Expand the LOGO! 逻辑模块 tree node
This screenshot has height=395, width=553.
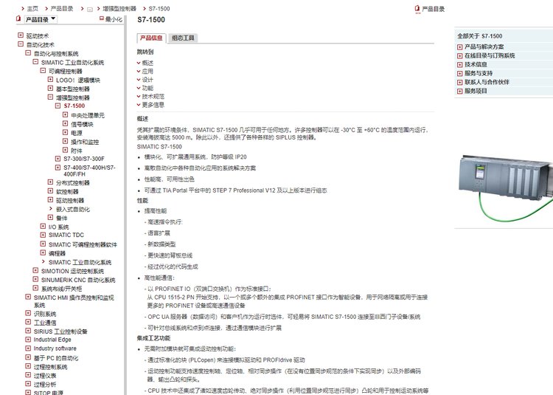coord(50,80)
